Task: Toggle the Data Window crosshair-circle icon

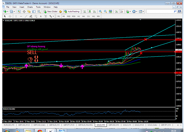Action: 24,11
